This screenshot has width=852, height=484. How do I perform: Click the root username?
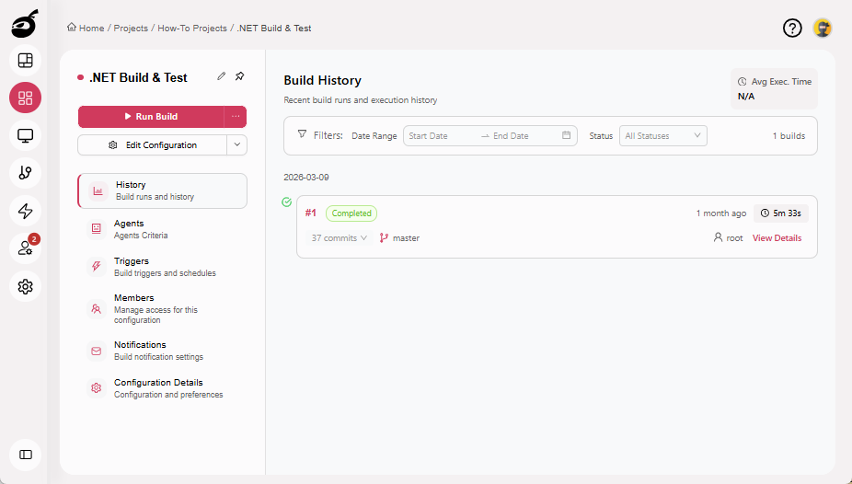(734, 238)
